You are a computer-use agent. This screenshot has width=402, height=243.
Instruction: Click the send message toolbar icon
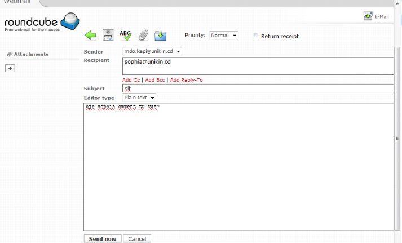click(108, 36)
